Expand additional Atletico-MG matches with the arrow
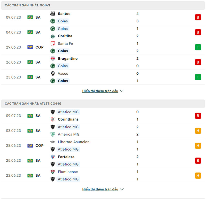Screen dimensions: 206x199 pyautogui.click(x=122, y=189)
